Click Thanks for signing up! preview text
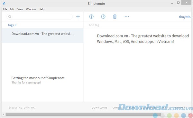The width and height of the screenshot is (193, 118). click(x=26, y=83)
